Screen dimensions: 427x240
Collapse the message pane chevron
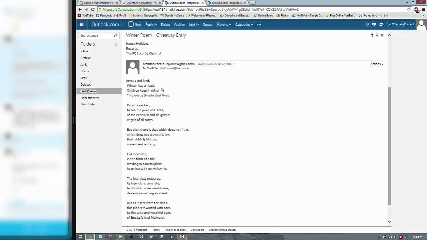coord(389,35)
